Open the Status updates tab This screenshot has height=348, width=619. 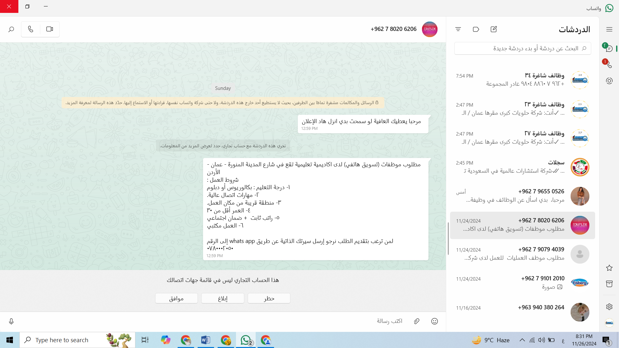[x=609, y=81]
